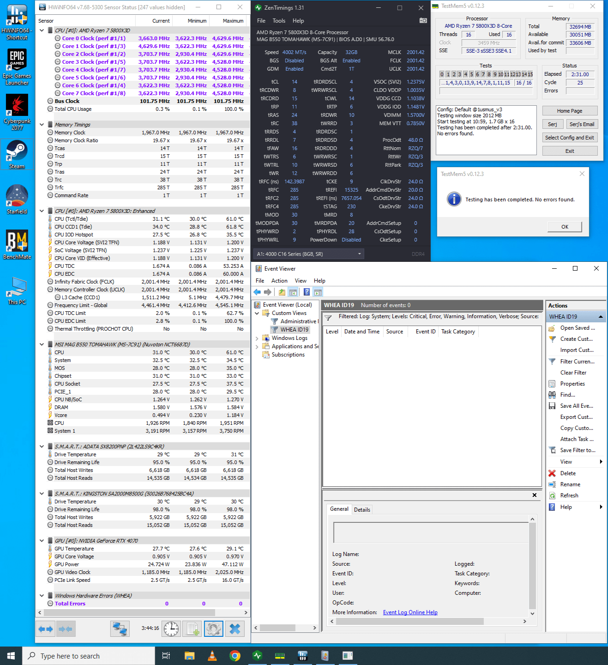Switch to General tab in event preview

coord(339,509)
